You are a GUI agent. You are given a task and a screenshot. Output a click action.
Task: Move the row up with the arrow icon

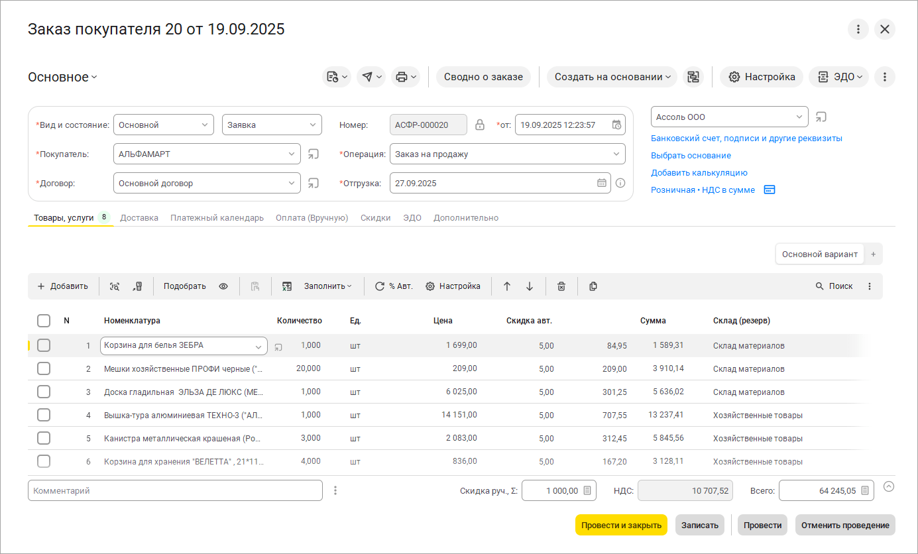tap(507, 286)
